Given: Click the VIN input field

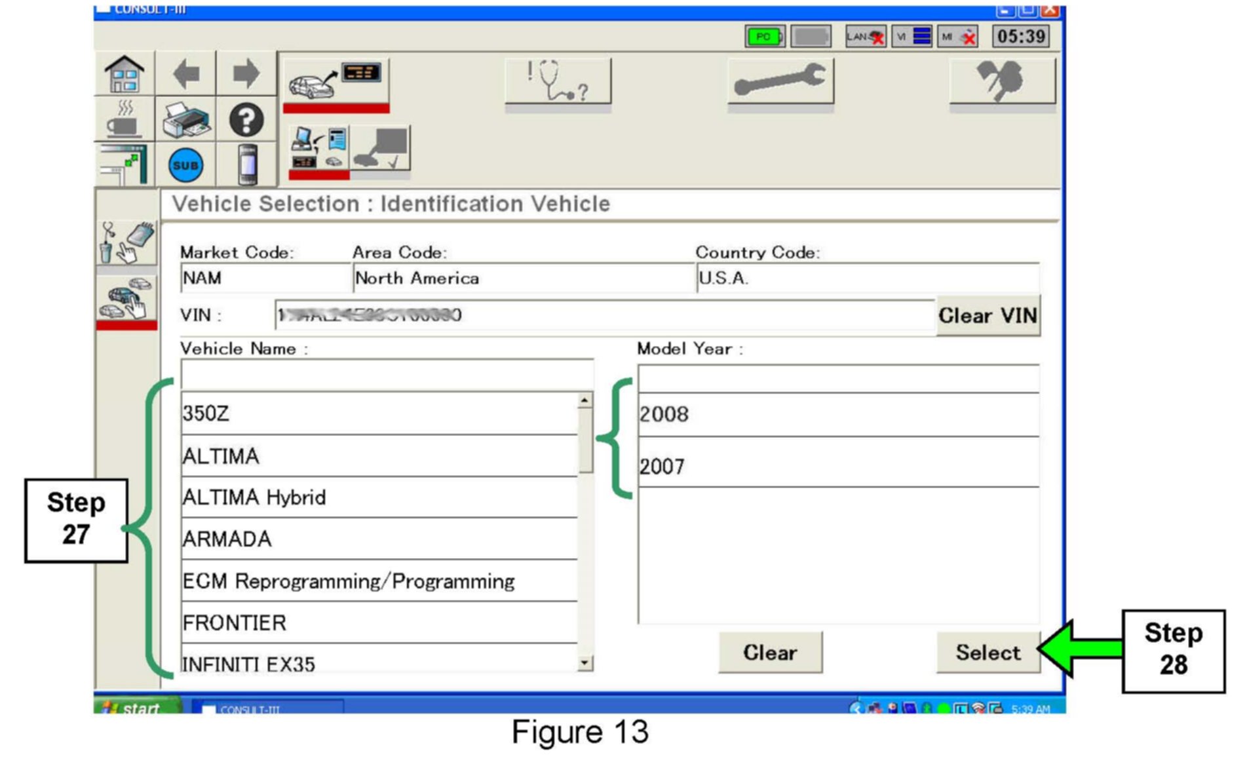Looking at the screenshot, I should click(x=604, y=316).
